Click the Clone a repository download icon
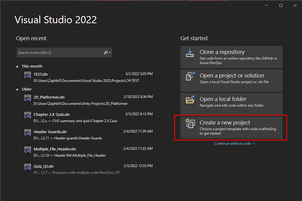The height and width of the screenshot is (201, 302). [x=190, y=53]
